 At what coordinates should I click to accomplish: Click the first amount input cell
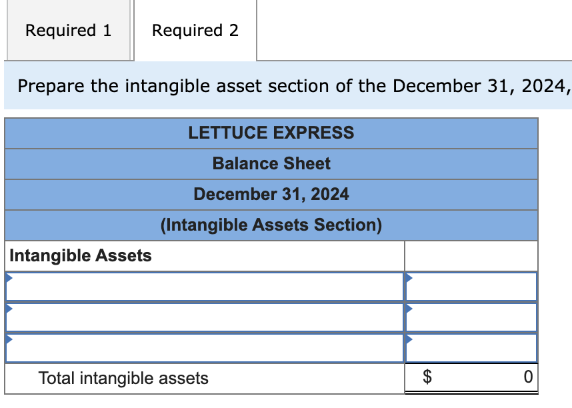pos(473,287)
